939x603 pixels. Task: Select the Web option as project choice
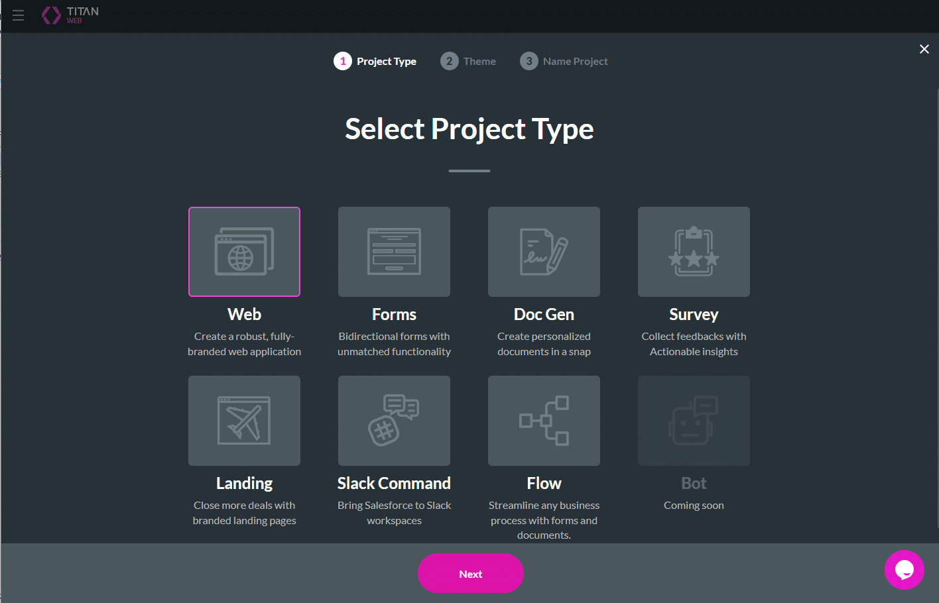click(x=244, y=251)
